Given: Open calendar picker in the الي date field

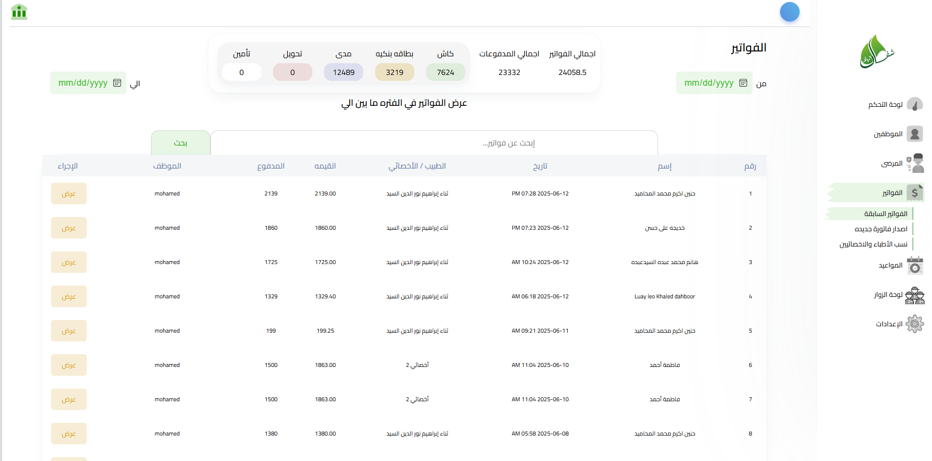Looking at the screenshot, I should tap(117, 83).
